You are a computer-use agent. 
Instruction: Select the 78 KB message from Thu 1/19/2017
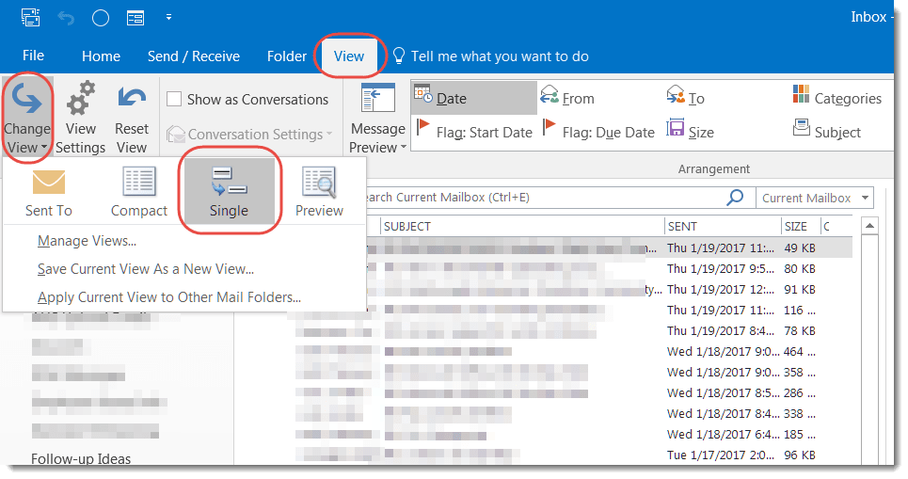[573, 330]
